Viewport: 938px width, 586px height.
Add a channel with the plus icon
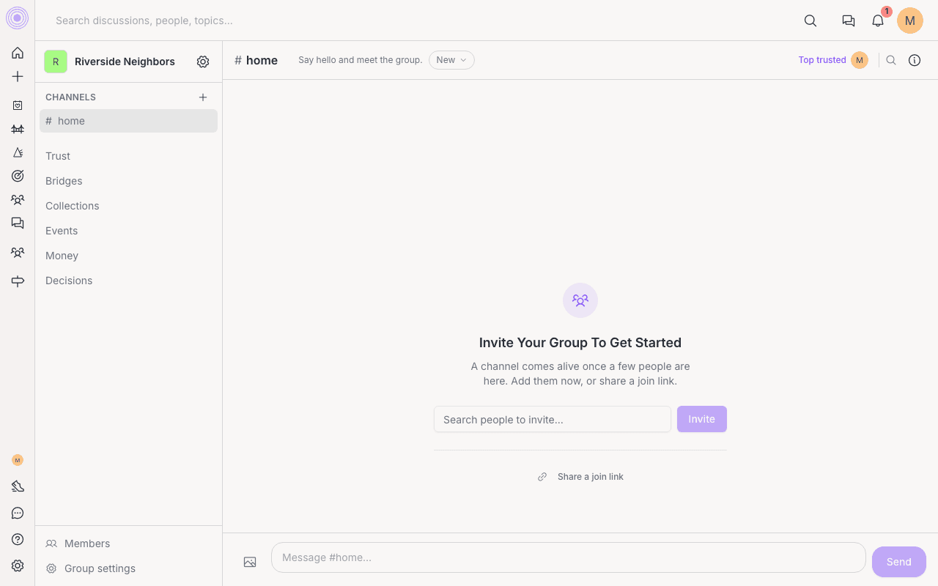click(x=203, y=97)
